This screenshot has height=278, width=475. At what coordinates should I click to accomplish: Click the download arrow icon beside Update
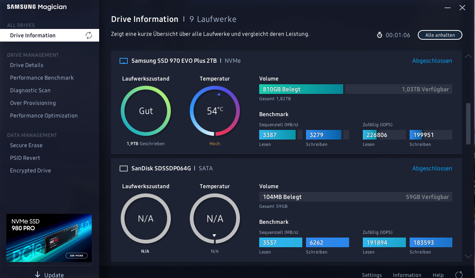pyautogui.click(x=38, y=275)
